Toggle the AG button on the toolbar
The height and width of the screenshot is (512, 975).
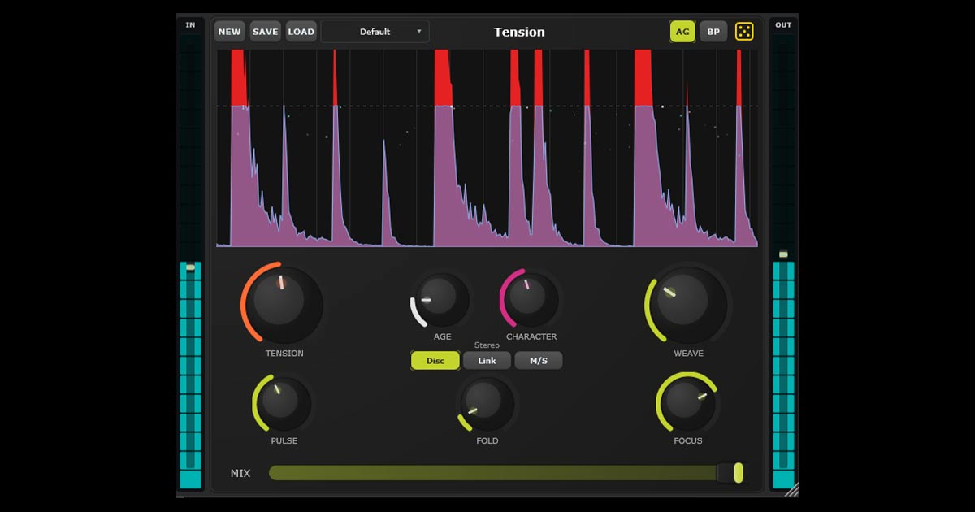(682, 31)
